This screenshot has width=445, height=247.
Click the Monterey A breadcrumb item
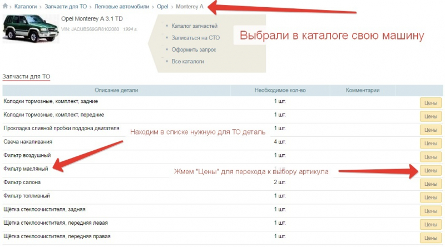click(190, 7)
